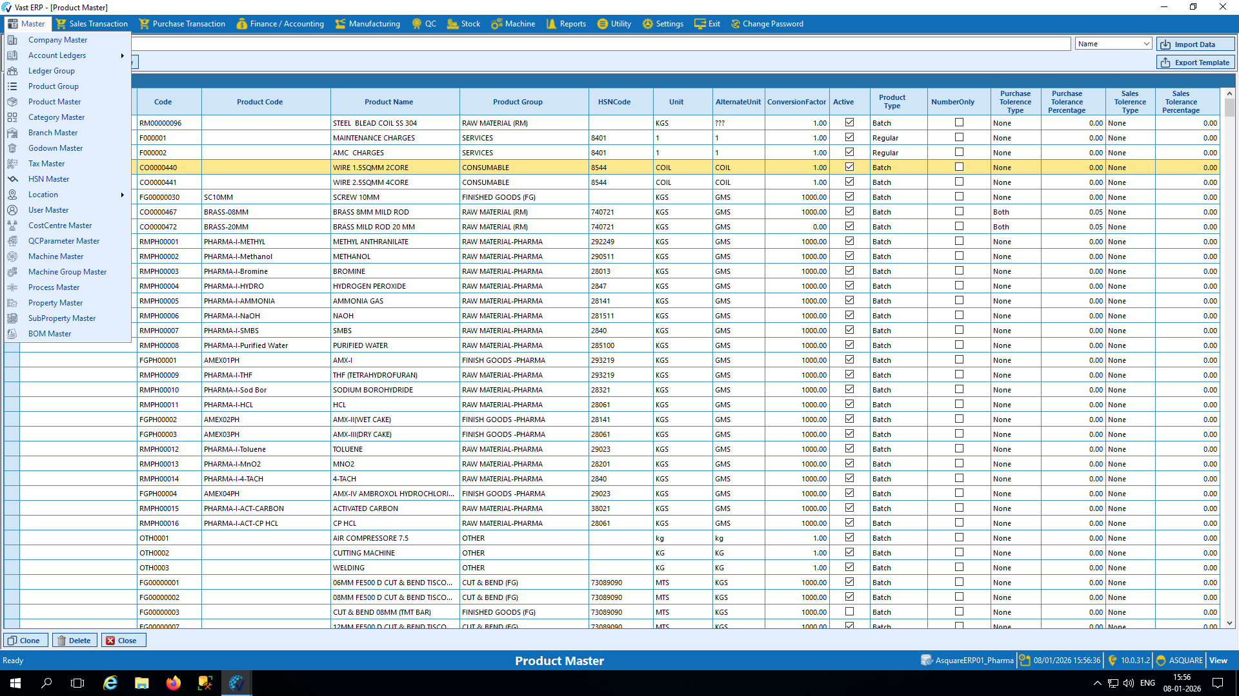1239x696 pixels.
Task: Click the Stock menu icon
Action: pos(452,24)
